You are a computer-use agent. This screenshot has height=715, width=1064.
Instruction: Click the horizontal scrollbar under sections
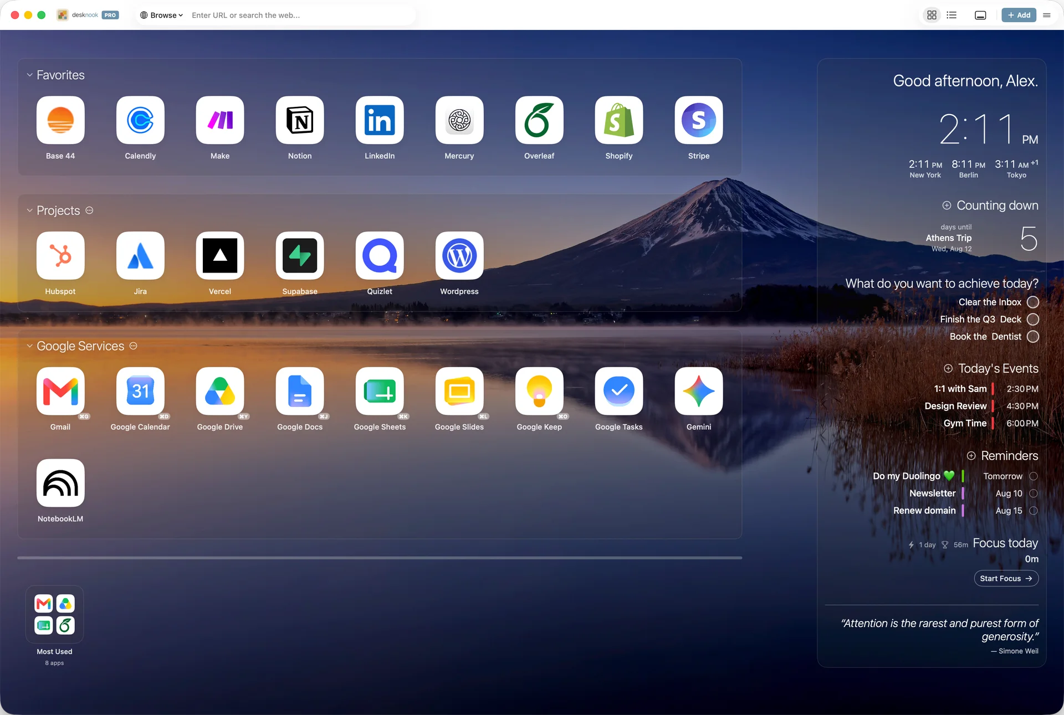(x=380, y=558)
